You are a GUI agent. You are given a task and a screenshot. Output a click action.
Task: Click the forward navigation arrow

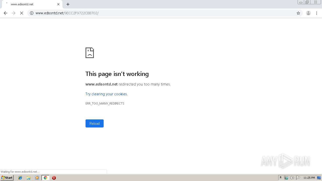pos(14,13)
